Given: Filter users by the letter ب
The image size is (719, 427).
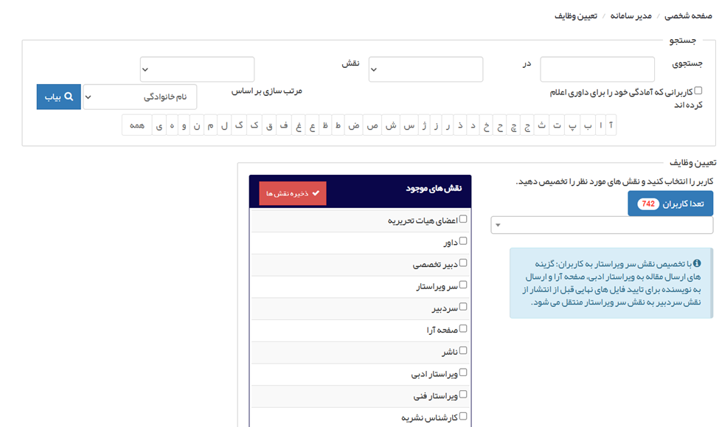Looking at the screenshot, I should [x=588, y=125].
